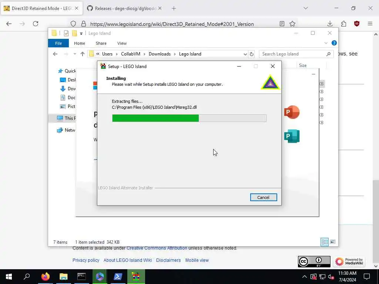The width and height of the screenshot is (379, 284).
Task: Click CollabVM in the breadcrumb path
Action: click(x=131, y=54)
